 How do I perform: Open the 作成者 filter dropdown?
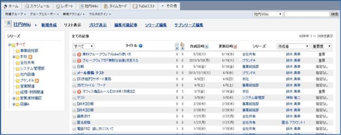click(293, 46)
